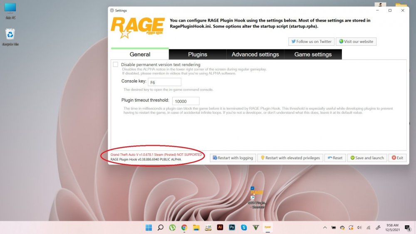Click the Exit button
The image size is (416, 234).
[x=397, y=158]
